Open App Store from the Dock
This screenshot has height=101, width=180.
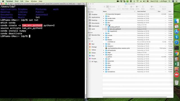click(177, 32)
